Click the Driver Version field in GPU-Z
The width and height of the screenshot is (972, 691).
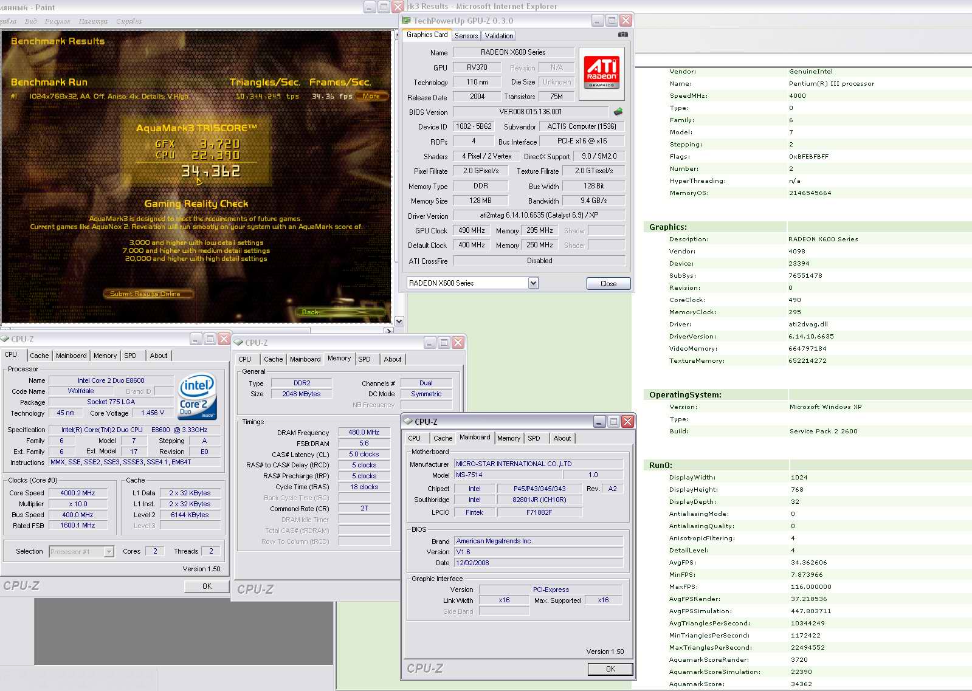(x=539, y=215)
